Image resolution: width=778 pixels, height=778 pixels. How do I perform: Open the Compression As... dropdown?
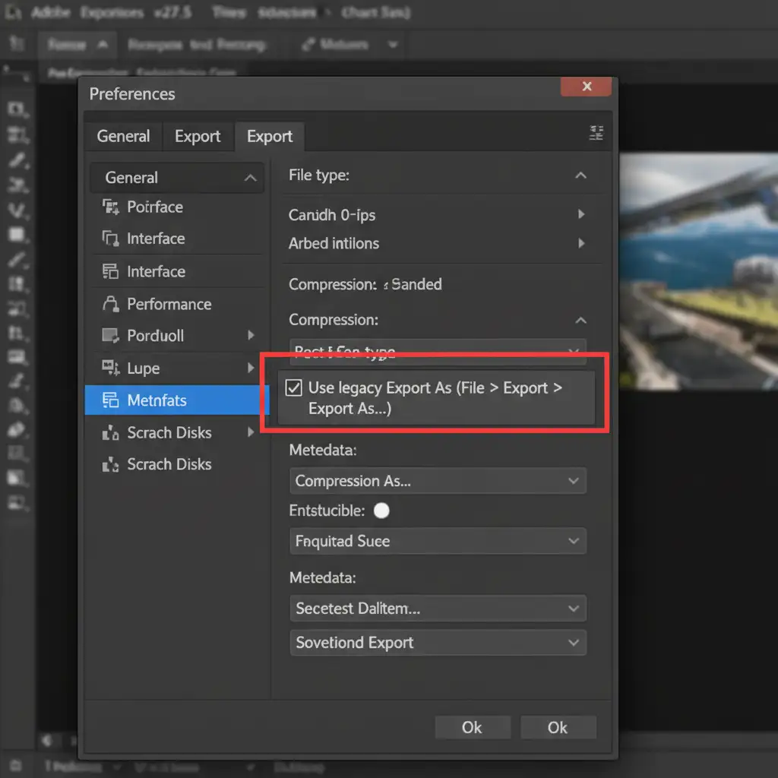tap(438, 481)
